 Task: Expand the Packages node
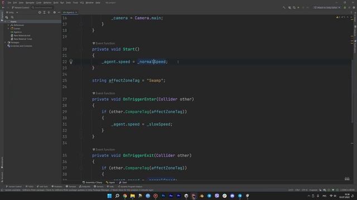tap(5, 42)
